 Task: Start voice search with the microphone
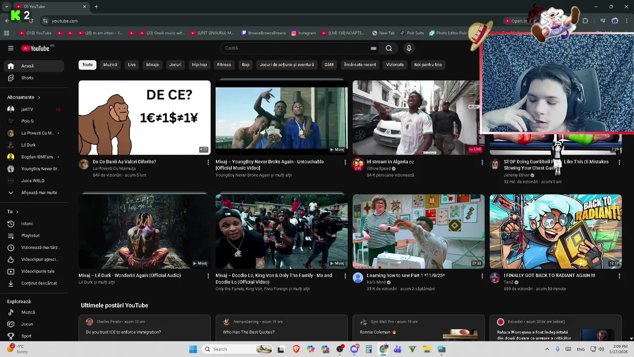(x=409, y=48)
